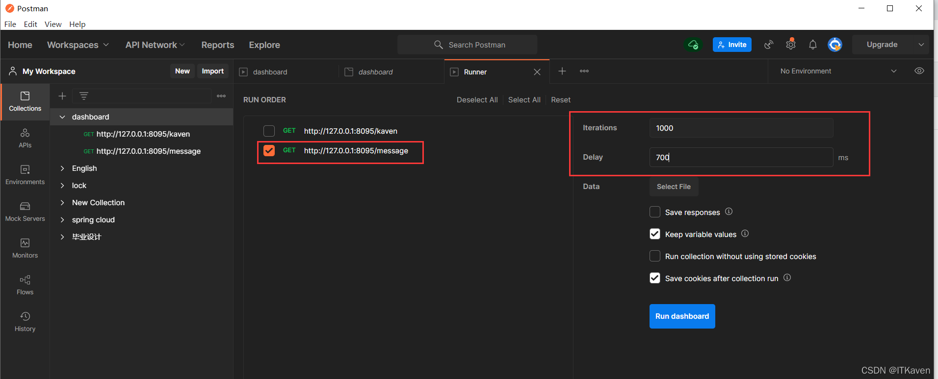Click the Save responses info icon
This screenshot has width=938, height=379.
point(729,212)
